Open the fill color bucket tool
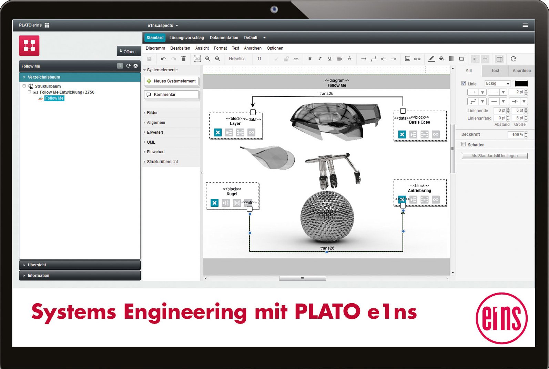The width and height of the screenshot is (549, 369). (441, 59)
